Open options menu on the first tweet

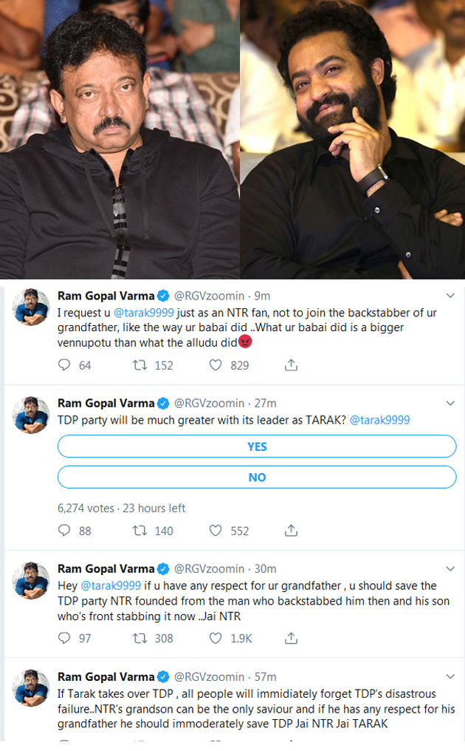point(450,294)
